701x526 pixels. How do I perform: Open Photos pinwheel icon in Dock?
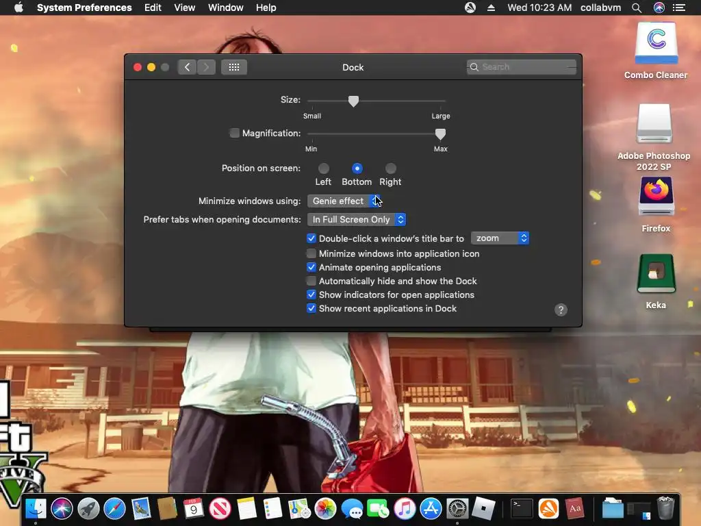pyautogui.click(x=325, y=509)
